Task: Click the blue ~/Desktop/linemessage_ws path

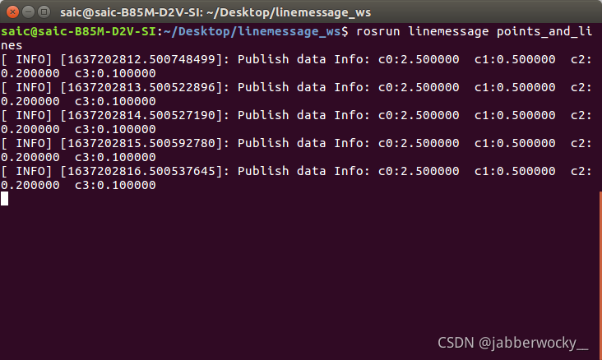Action: pos(252,31)
